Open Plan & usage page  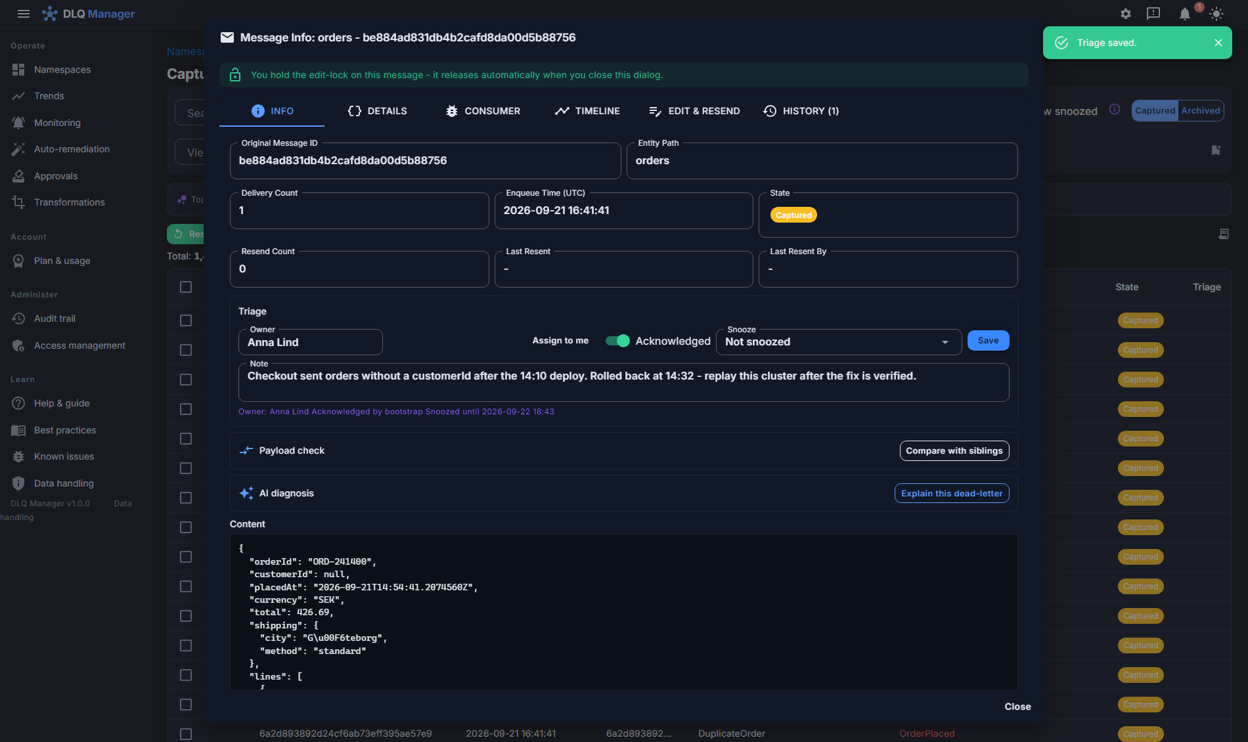(62, 261)
